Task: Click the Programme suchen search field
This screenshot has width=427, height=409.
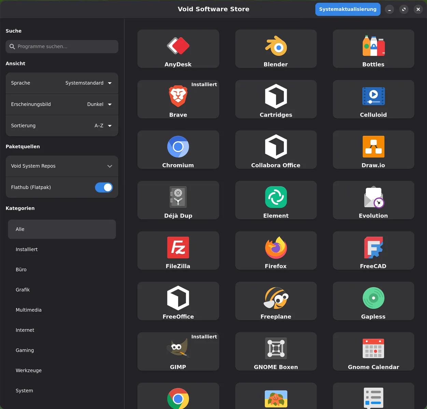Action: (65, 46)
